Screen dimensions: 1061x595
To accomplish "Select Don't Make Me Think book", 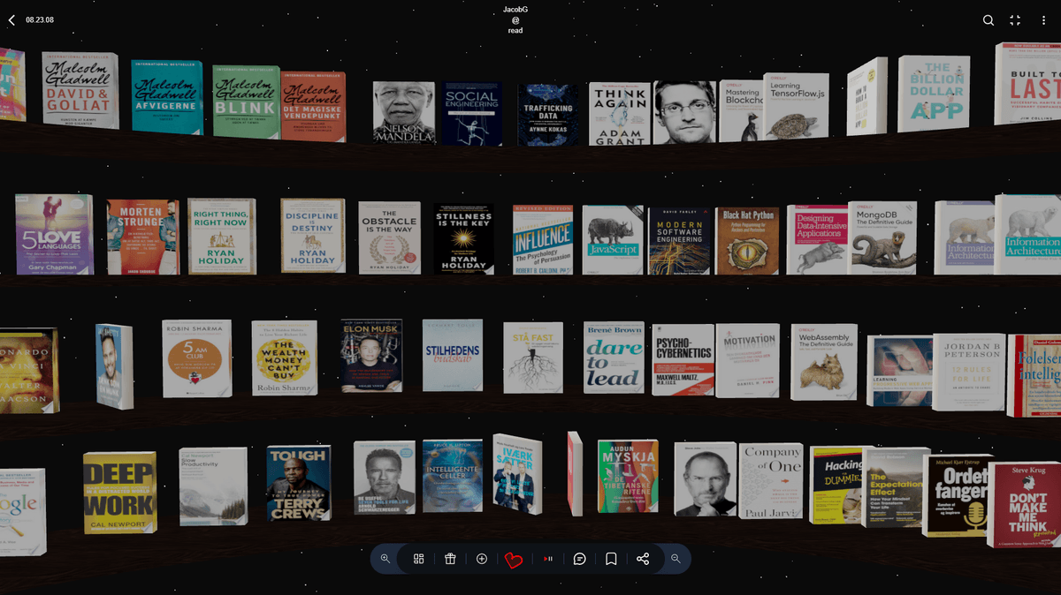I will (x=1024, y=504).
